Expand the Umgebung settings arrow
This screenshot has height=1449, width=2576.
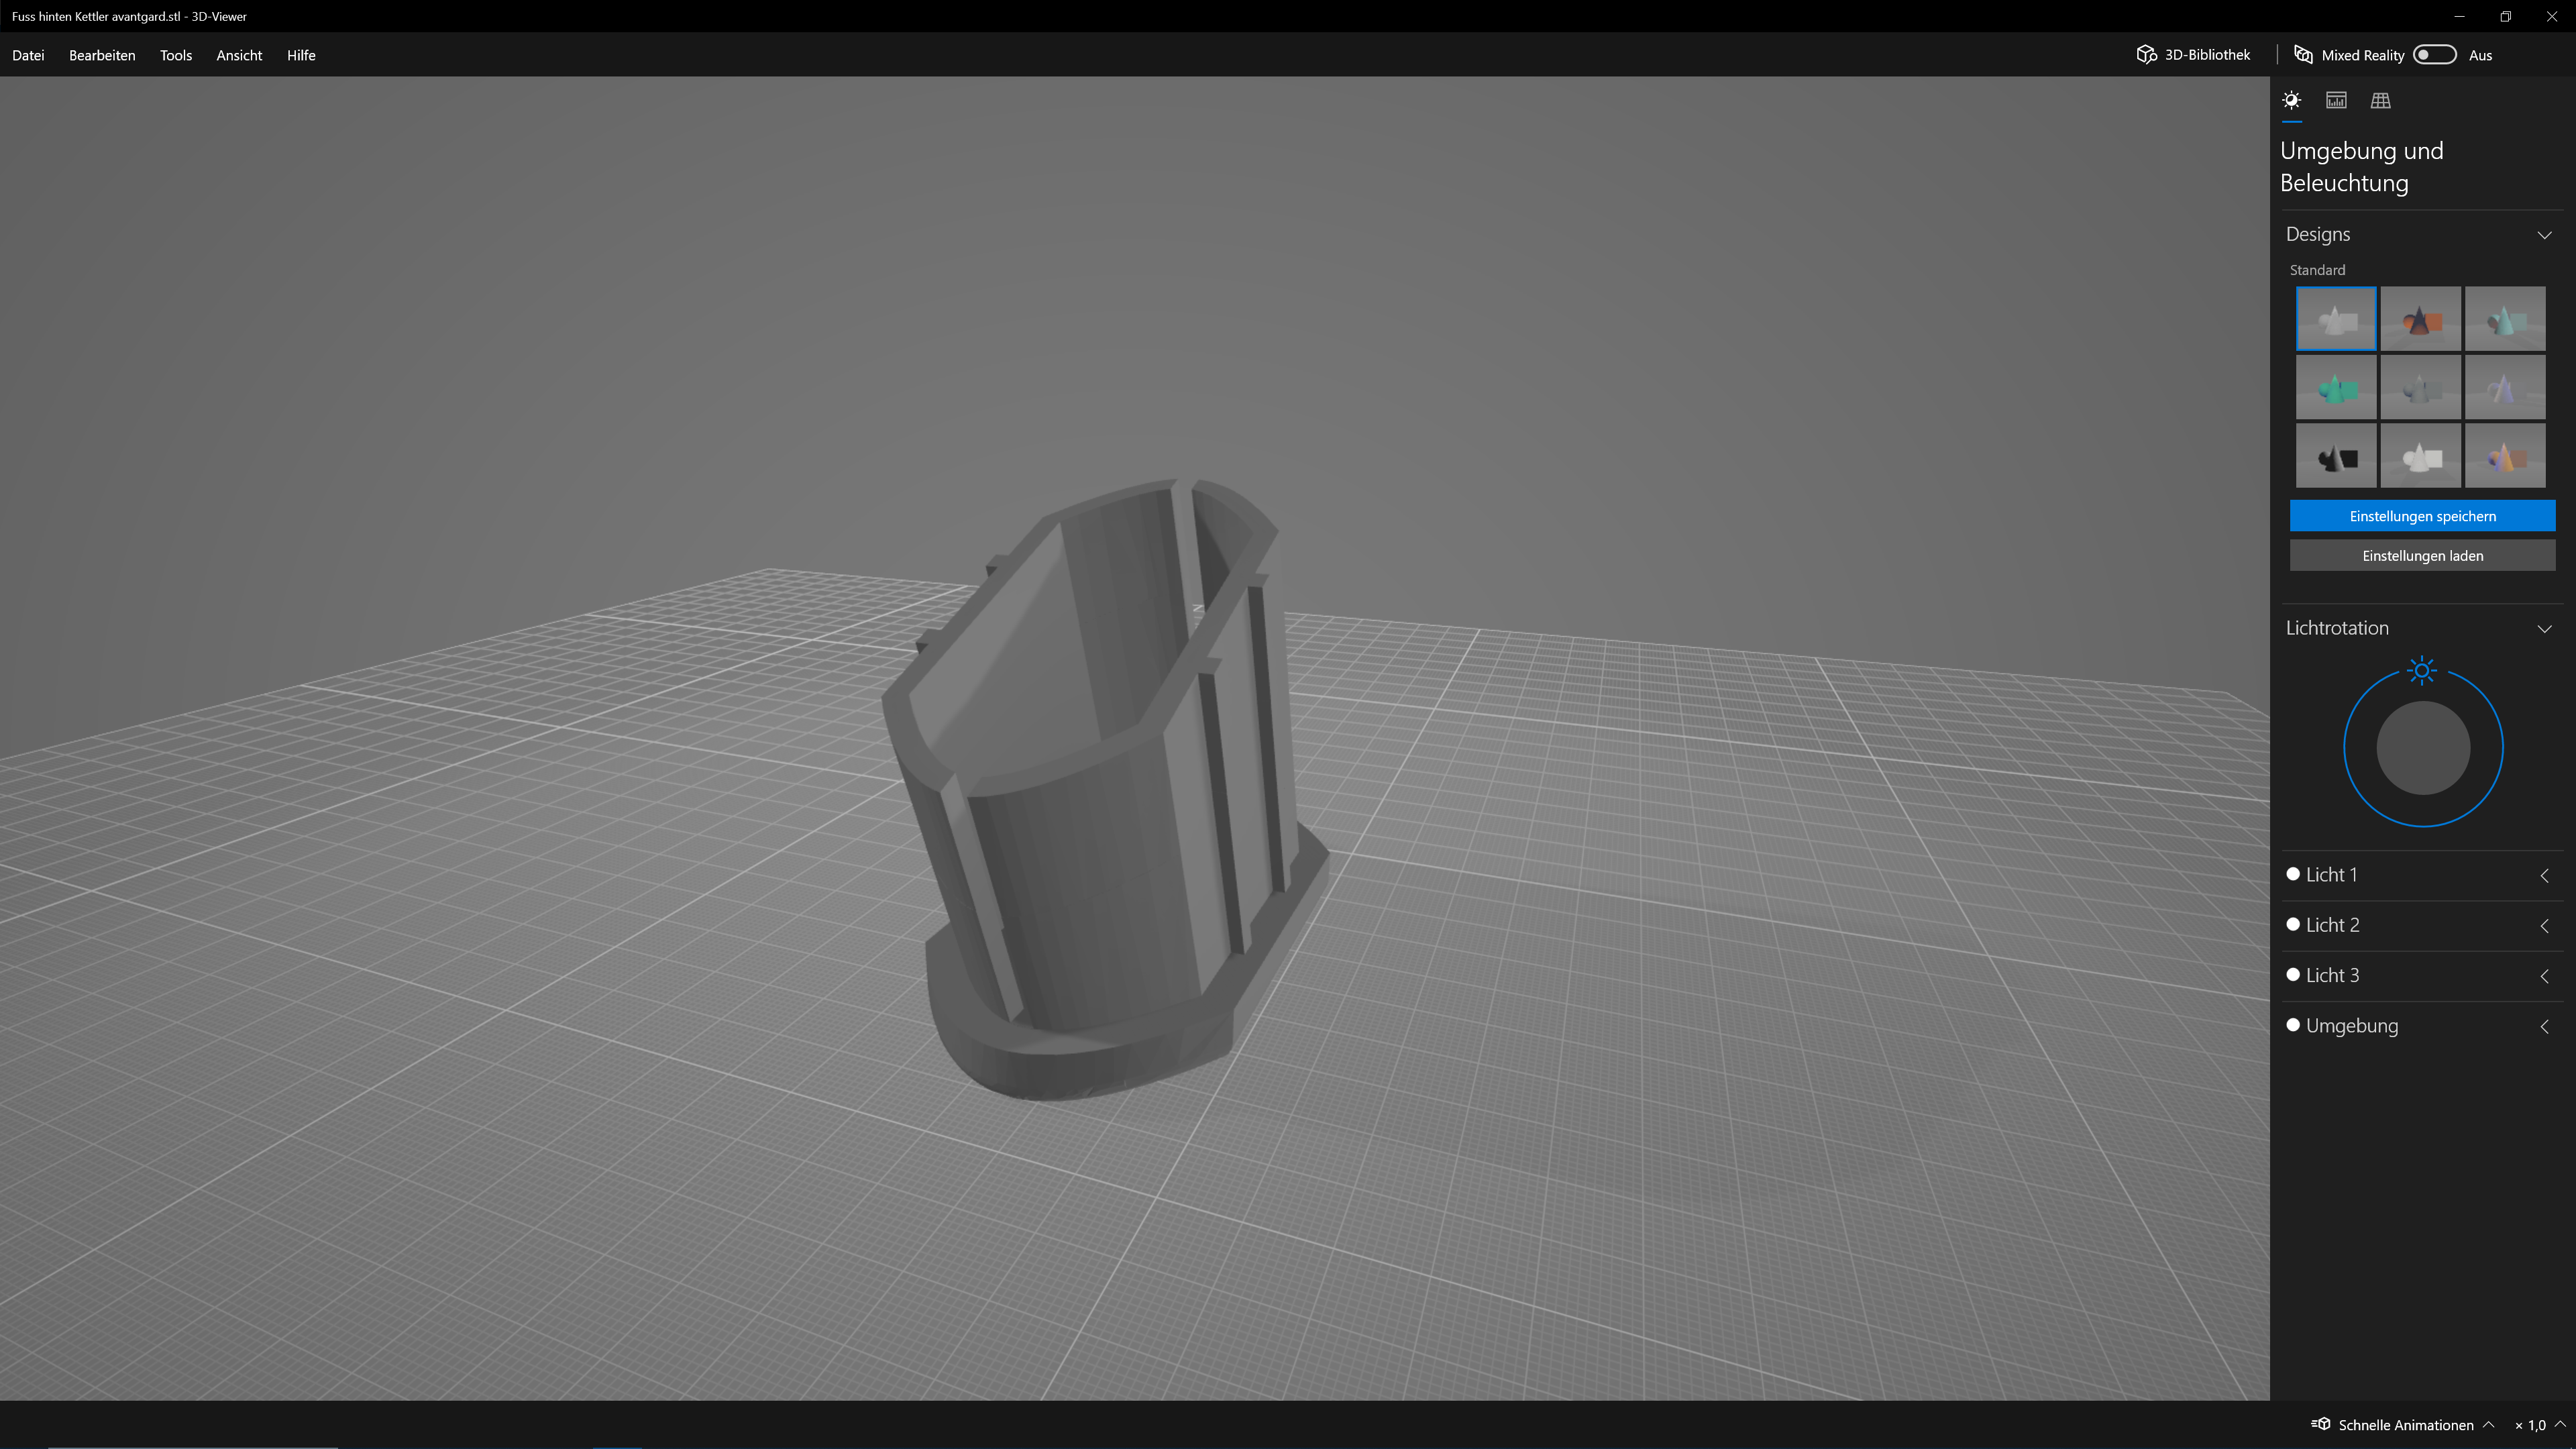(x=2544, y=1026)
